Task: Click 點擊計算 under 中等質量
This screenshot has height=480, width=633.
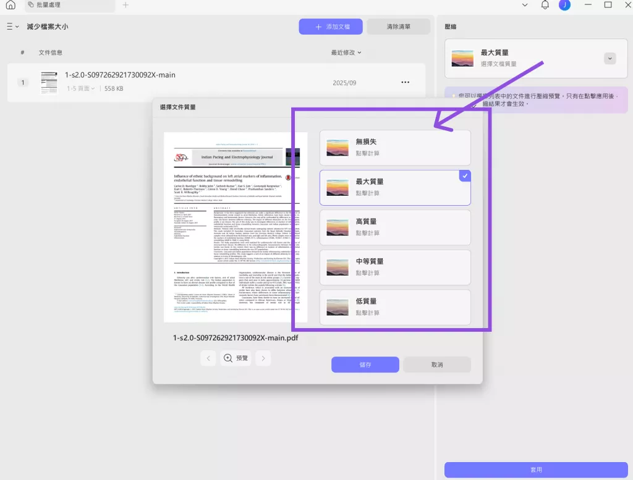Action: pyautogui.click(x=367, y=273)
